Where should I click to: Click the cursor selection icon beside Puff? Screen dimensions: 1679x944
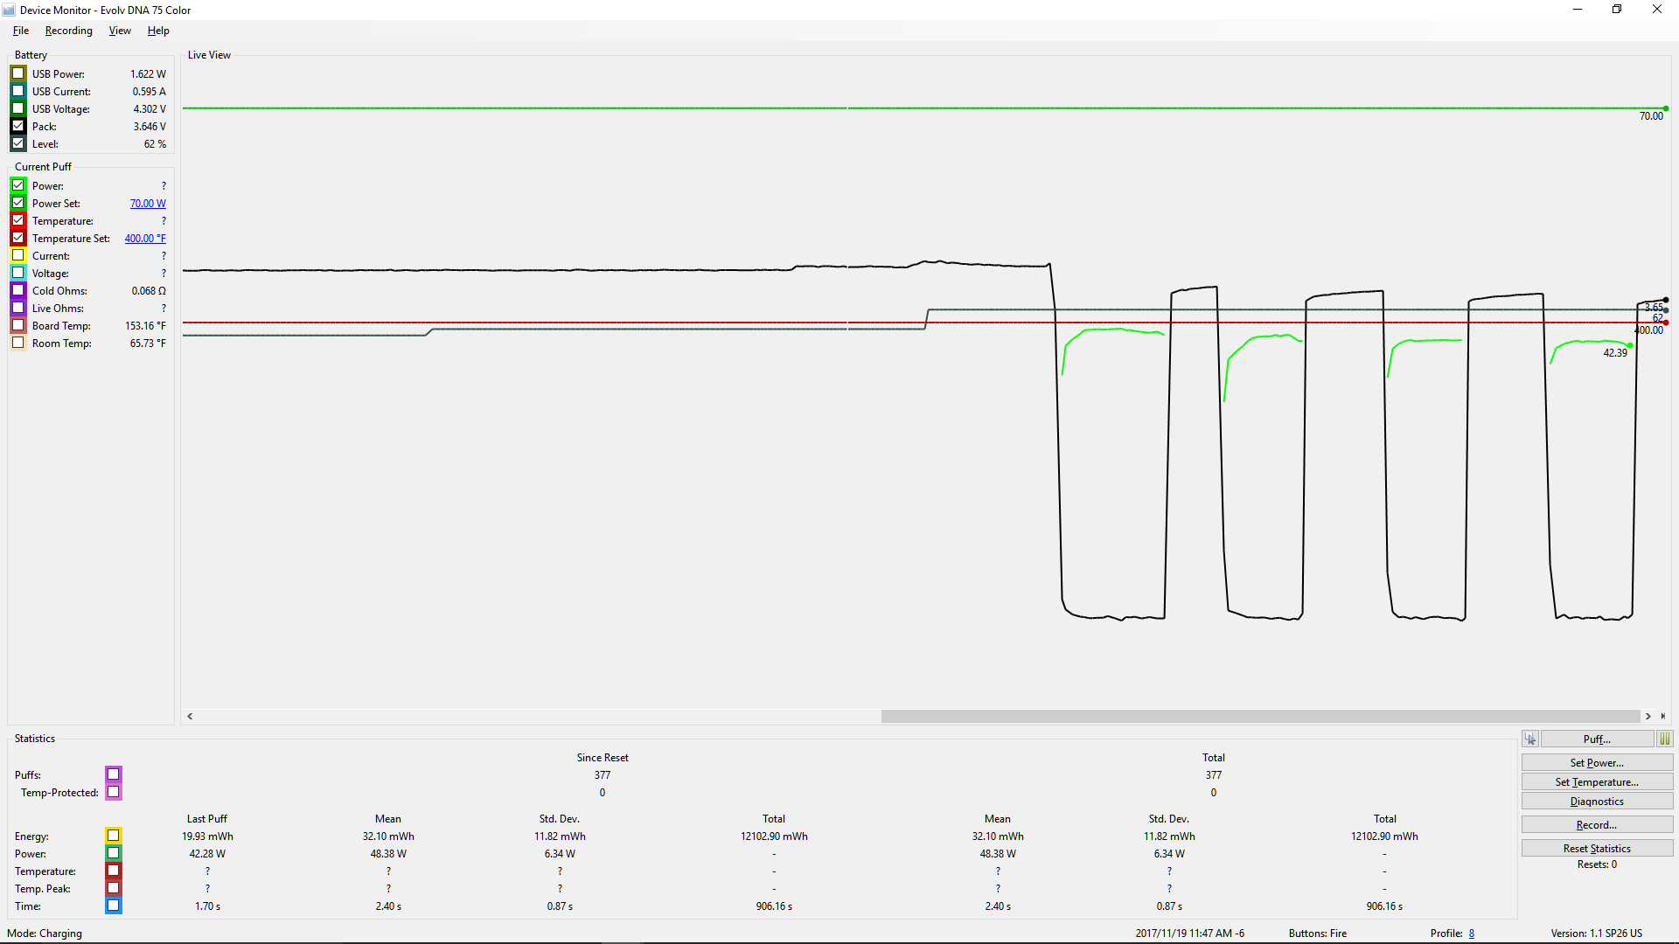[1530, 739]
